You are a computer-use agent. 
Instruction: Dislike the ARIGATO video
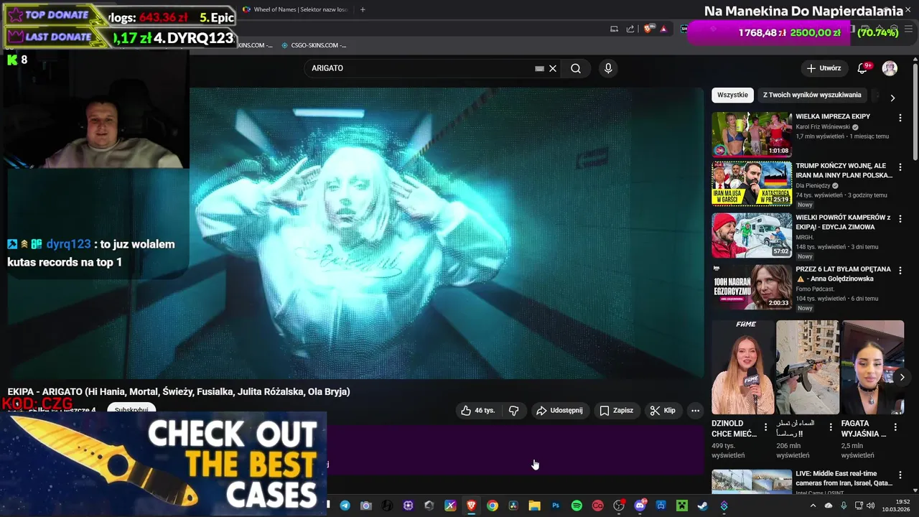(x=513, y=410)
